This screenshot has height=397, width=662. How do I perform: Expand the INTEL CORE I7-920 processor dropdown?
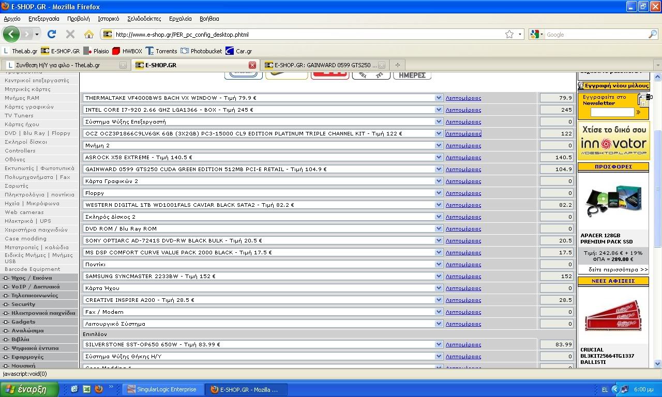pos(439,110)
